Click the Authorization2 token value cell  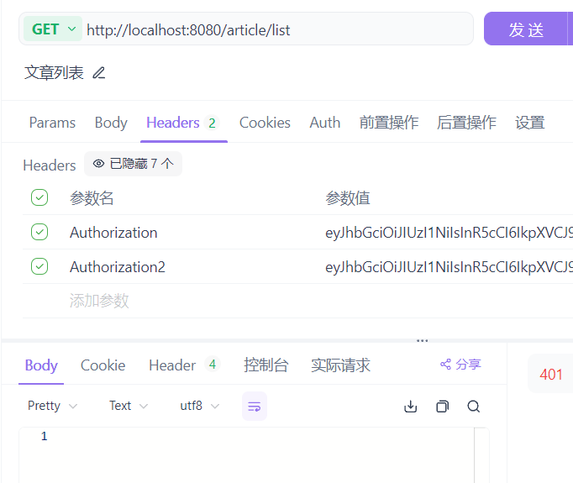coord(449,267)
